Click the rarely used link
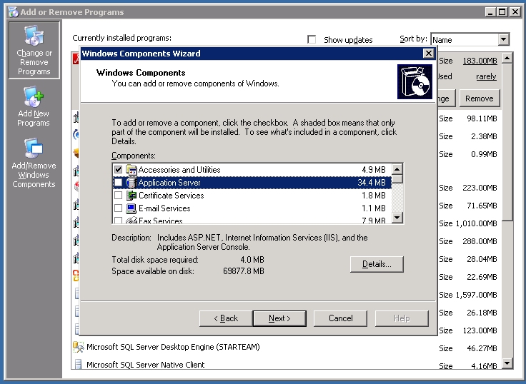This screenshot has width=526, height=384. tap(486, 76)
